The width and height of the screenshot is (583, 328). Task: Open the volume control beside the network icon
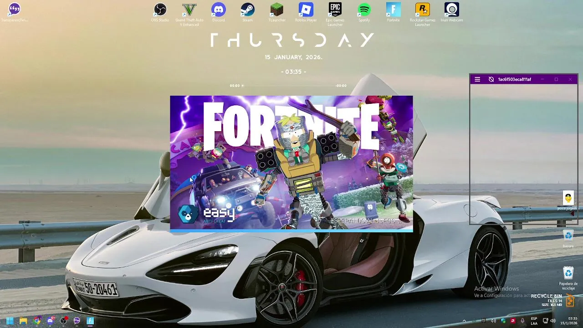tap(553, 321)
